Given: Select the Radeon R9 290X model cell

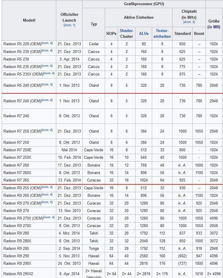Looking at the screenshot, I should 17,263.
